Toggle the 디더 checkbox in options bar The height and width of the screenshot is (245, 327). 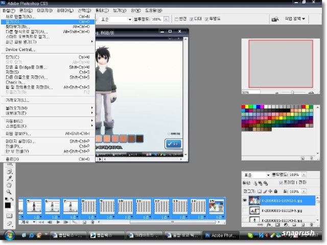[192, 19]
